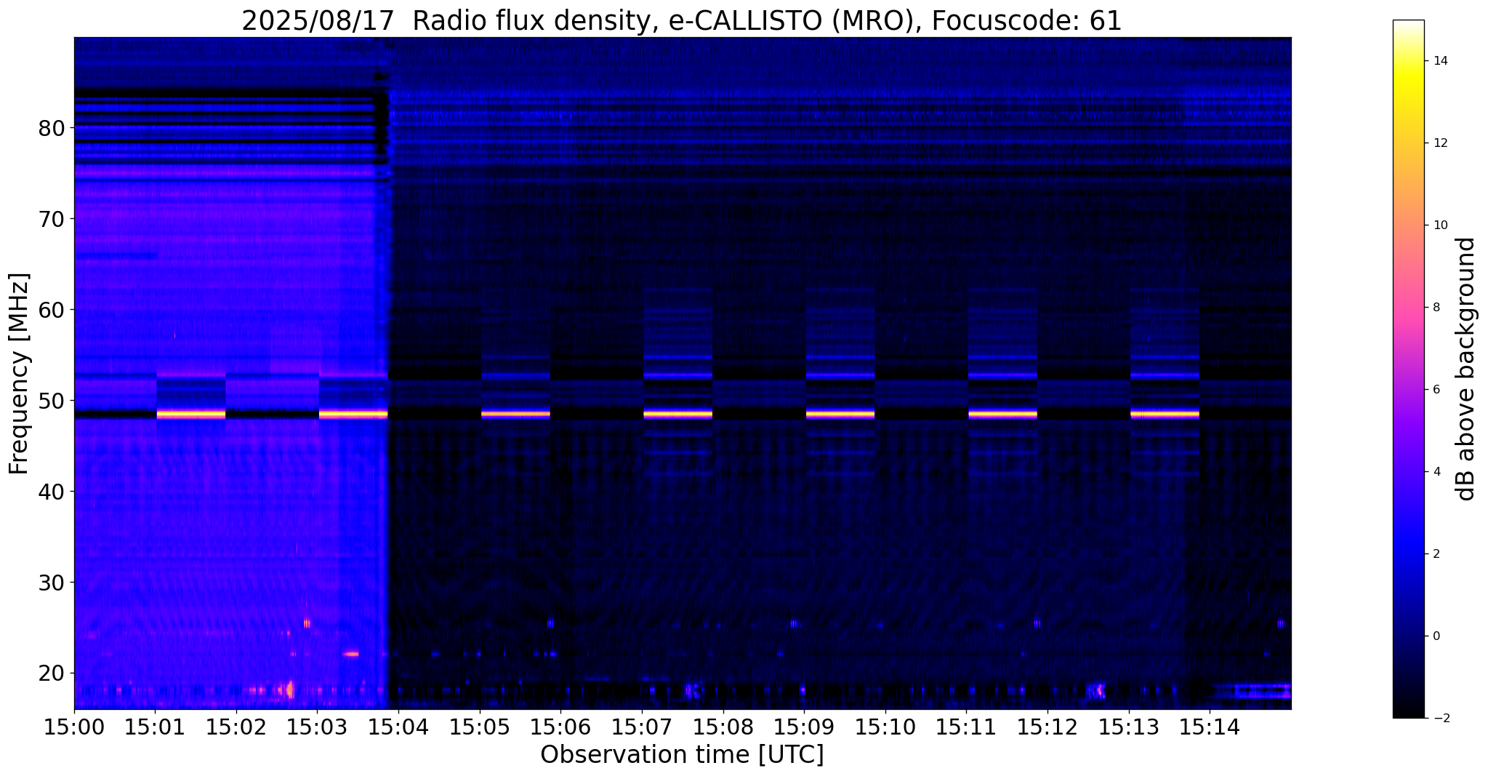
Task: Click the colorbar tick label 6
Action: pos(1436,390)
